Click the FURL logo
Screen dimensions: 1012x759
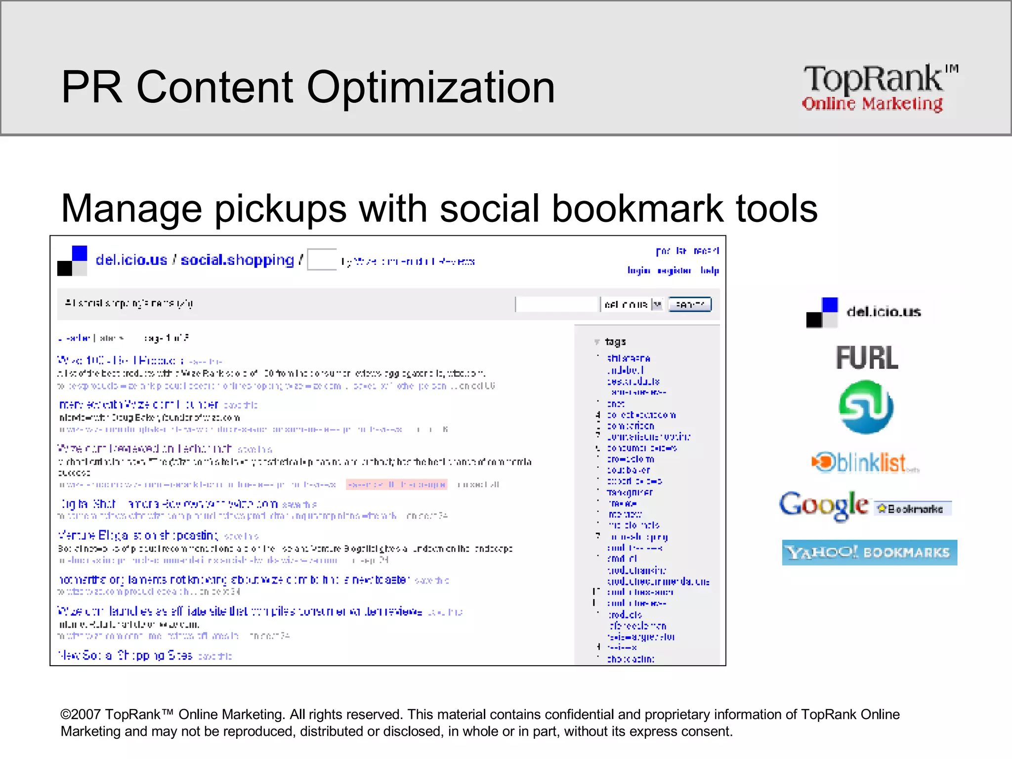[x=867, y=357]
